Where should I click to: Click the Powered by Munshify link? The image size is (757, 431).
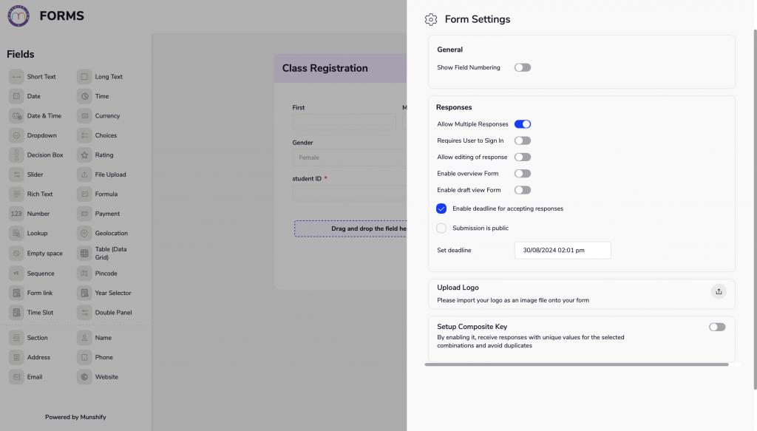(75, 416)
